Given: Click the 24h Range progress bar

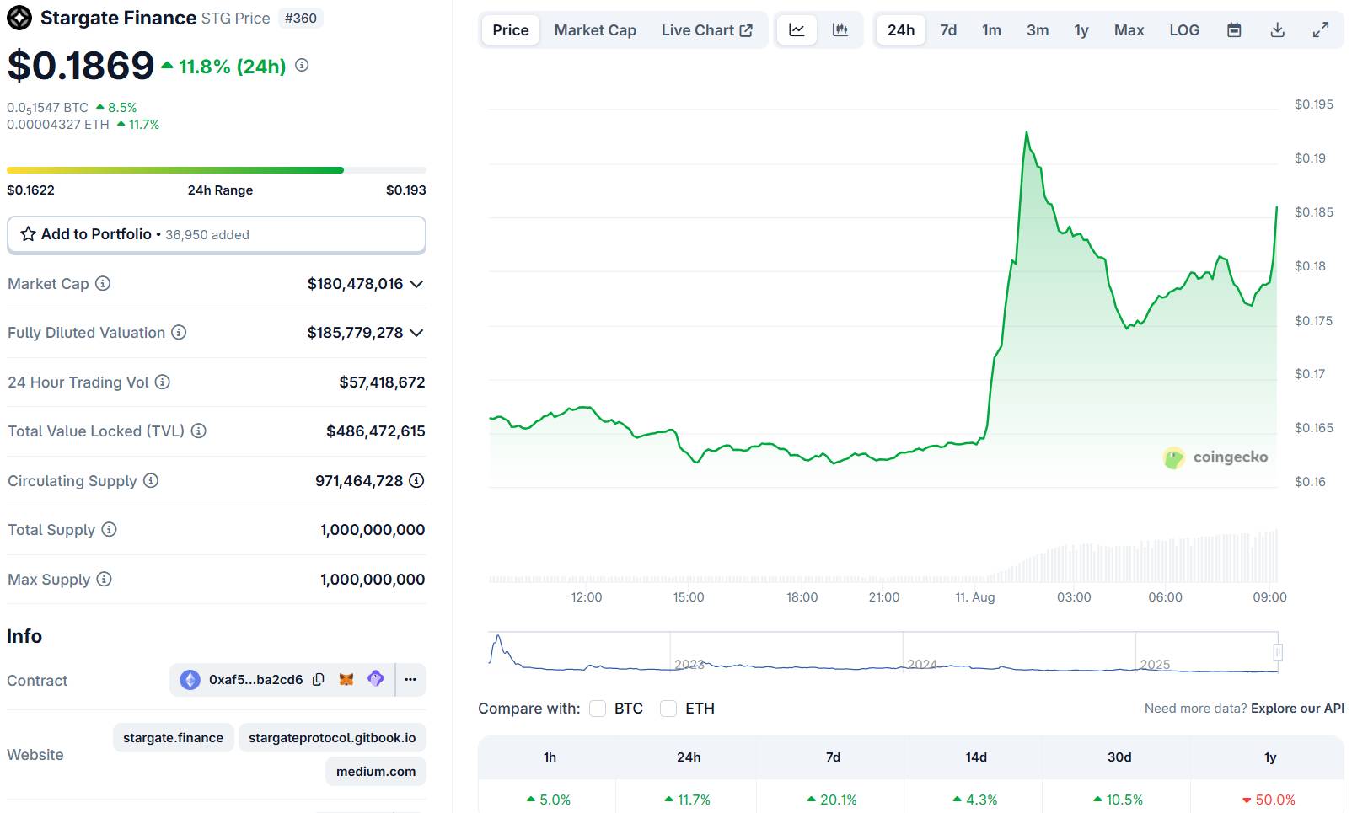Looking at the screenshot, I should click(x=217, y=170).
